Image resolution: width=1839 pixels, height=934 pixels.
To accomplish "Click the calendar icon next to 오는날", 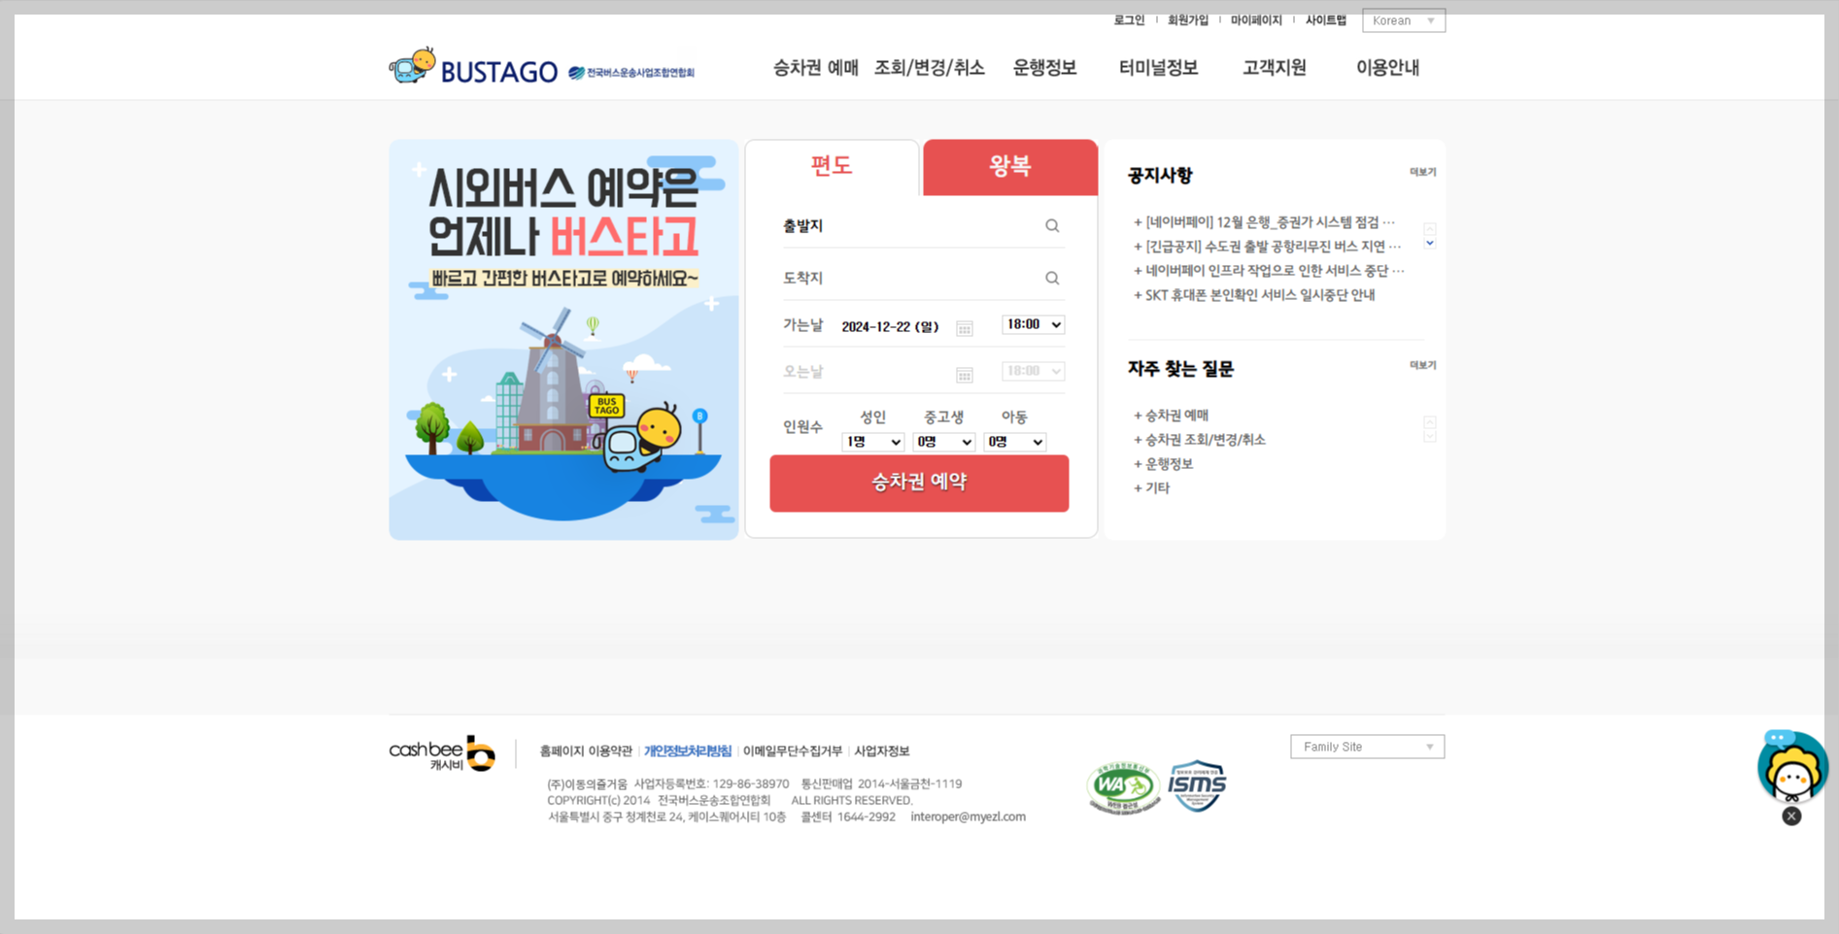I will tap(964, 374).
